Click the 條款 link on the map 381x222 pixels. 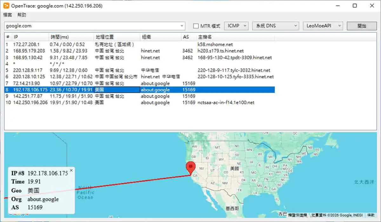(x=371, y=215)
